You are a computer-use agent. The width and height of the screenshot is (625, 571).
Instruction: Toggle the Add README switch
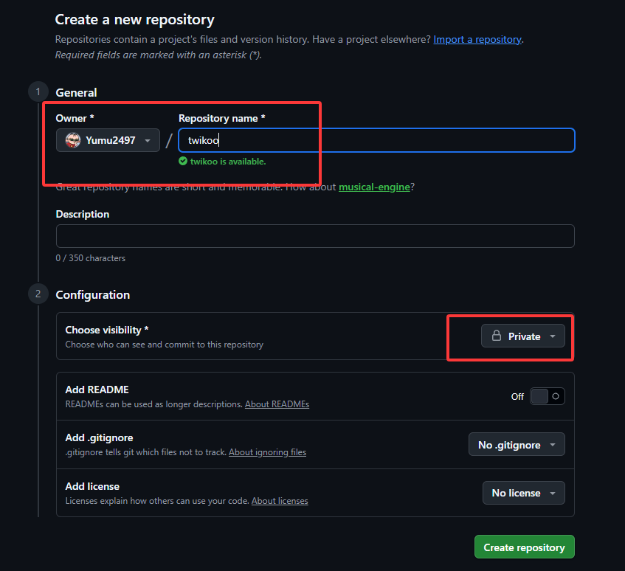point(548,396)
